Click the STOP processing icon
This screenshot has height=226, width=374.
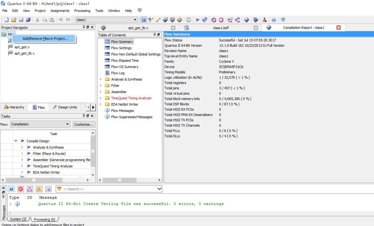coord(189,20)
